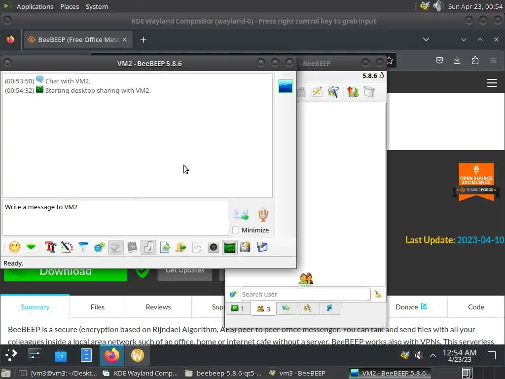Click the Open Source Excellence badge
Image resolution: width=505 pixels, height=379 pixels.
(x=476, y=182)
